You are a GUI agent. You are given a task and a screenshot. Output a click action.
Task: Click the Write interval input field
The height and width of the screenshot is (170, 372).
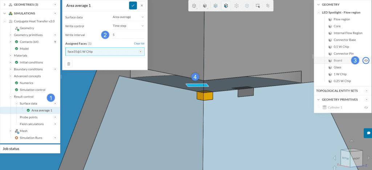point(128,35)
